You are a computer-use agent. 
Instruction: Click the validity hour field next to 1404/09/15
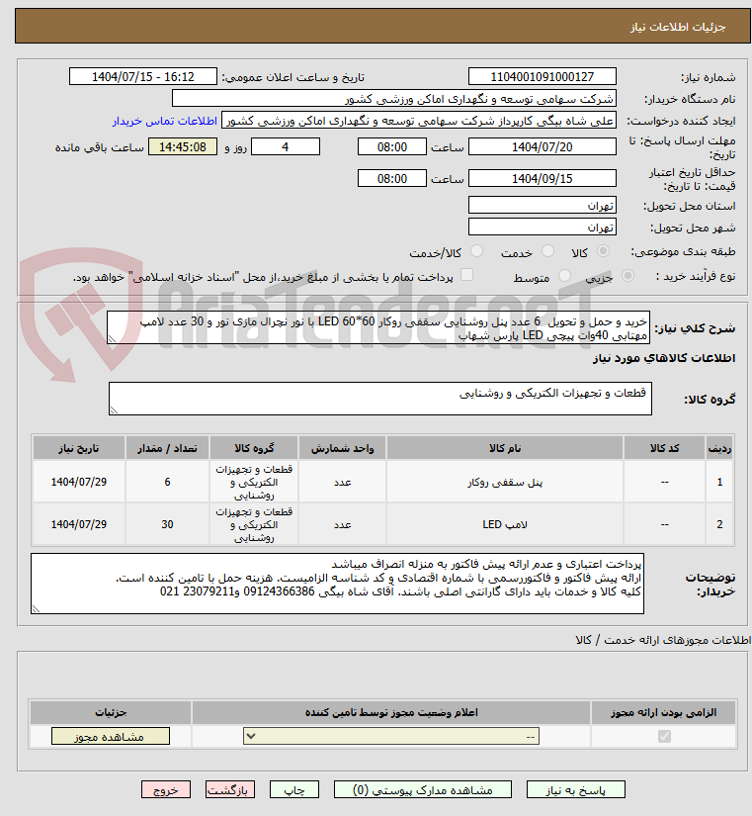[392, 178]
